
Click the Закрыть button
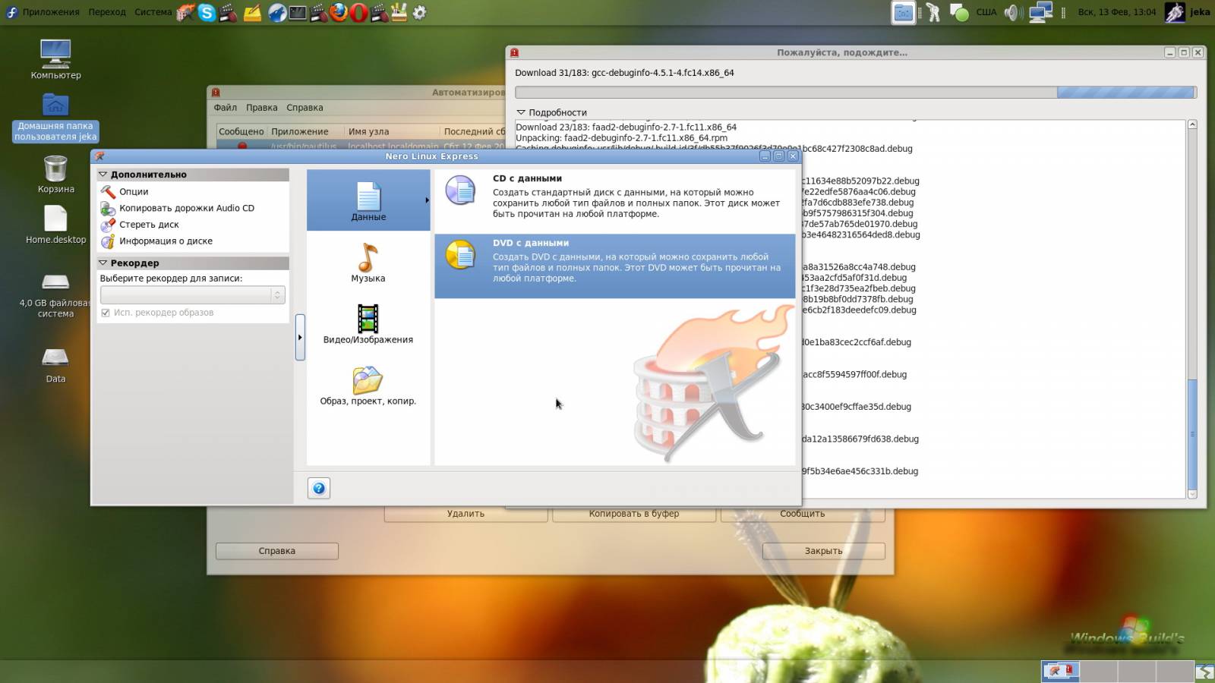pyautogui.click(x=824, y=551)
